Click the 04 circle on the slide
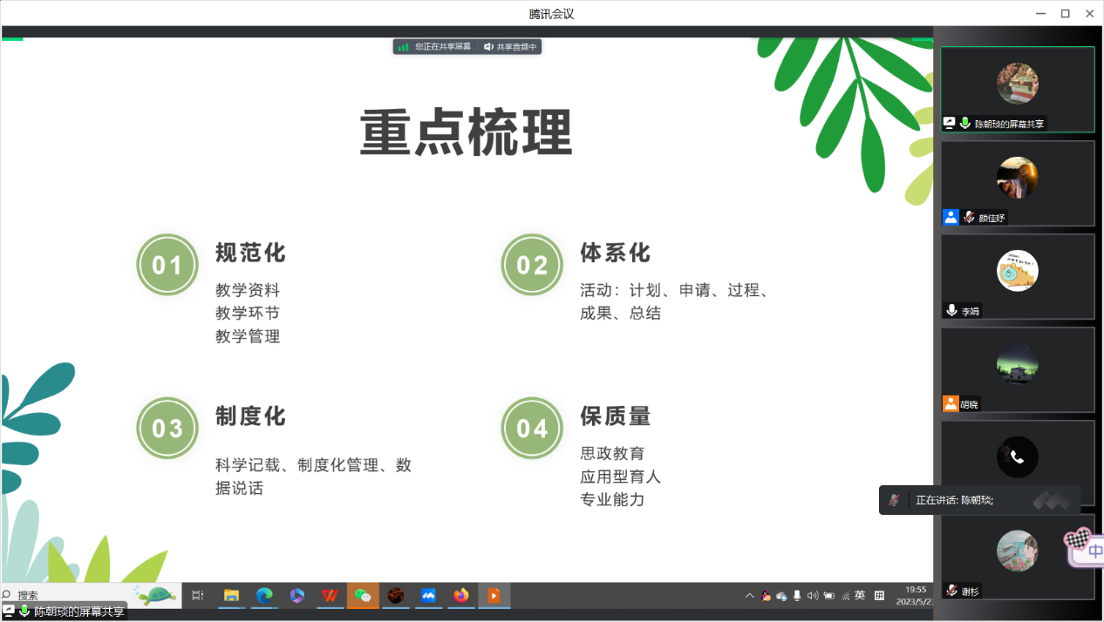 [532, 428]
